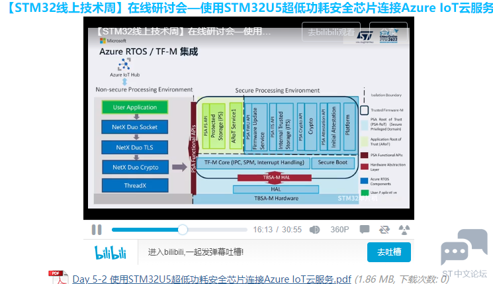
Task: Mute the video volume icon
Action: [x=314, y=230]
